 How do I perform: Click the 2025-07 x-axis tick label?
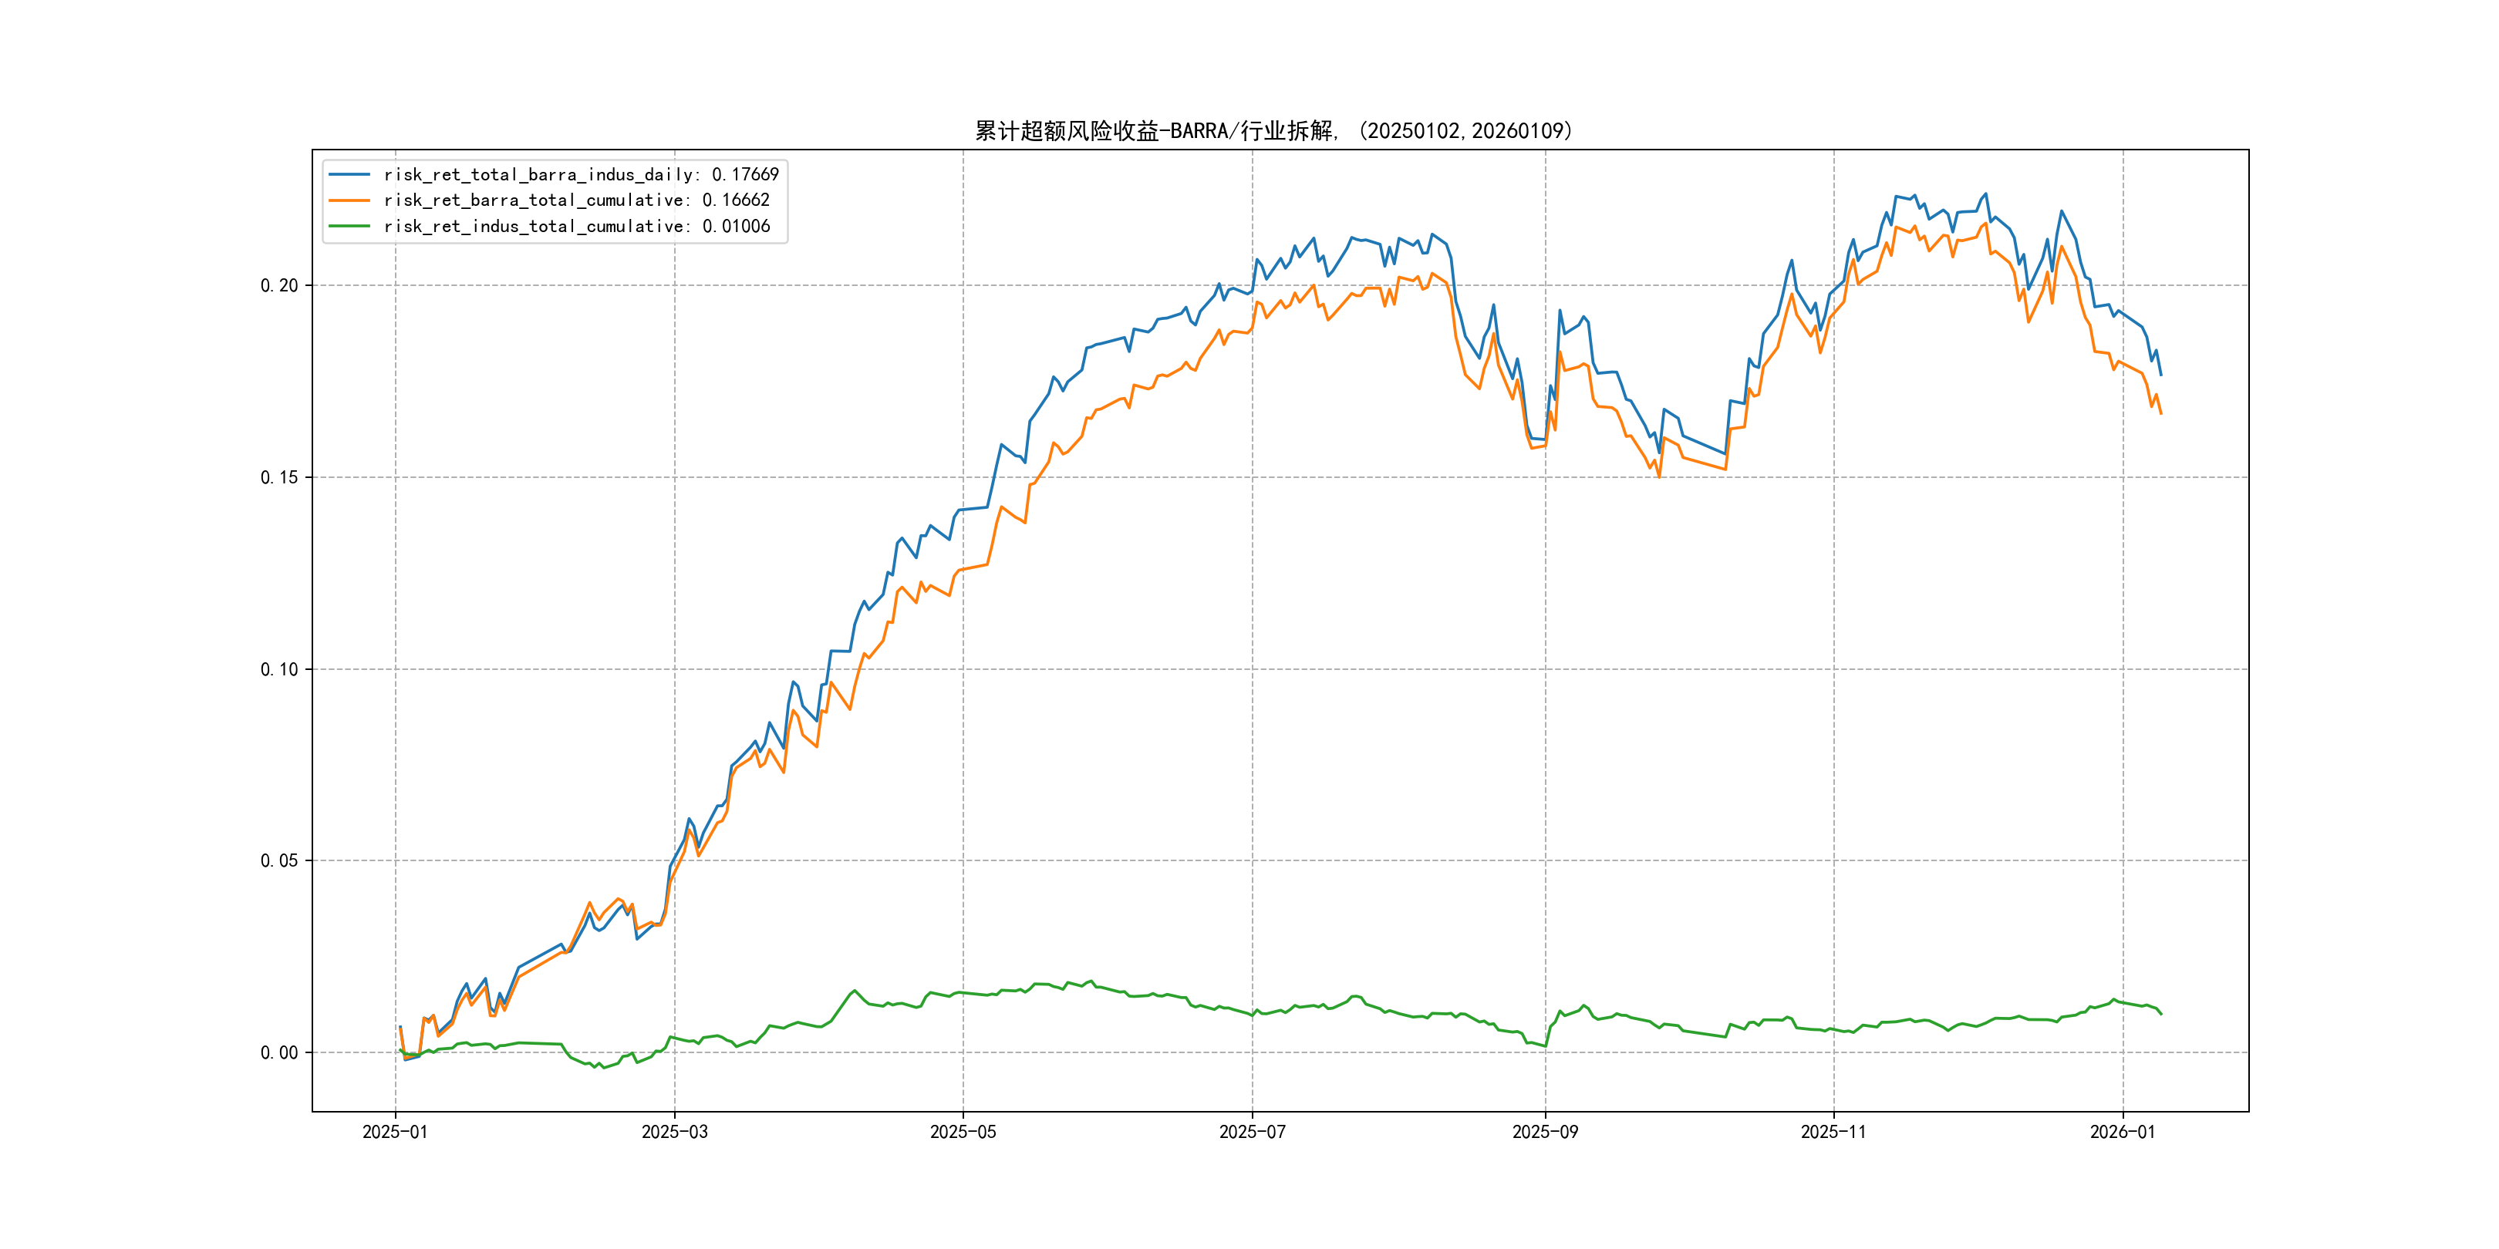pyautogui.click(x=1252, y=1132)
